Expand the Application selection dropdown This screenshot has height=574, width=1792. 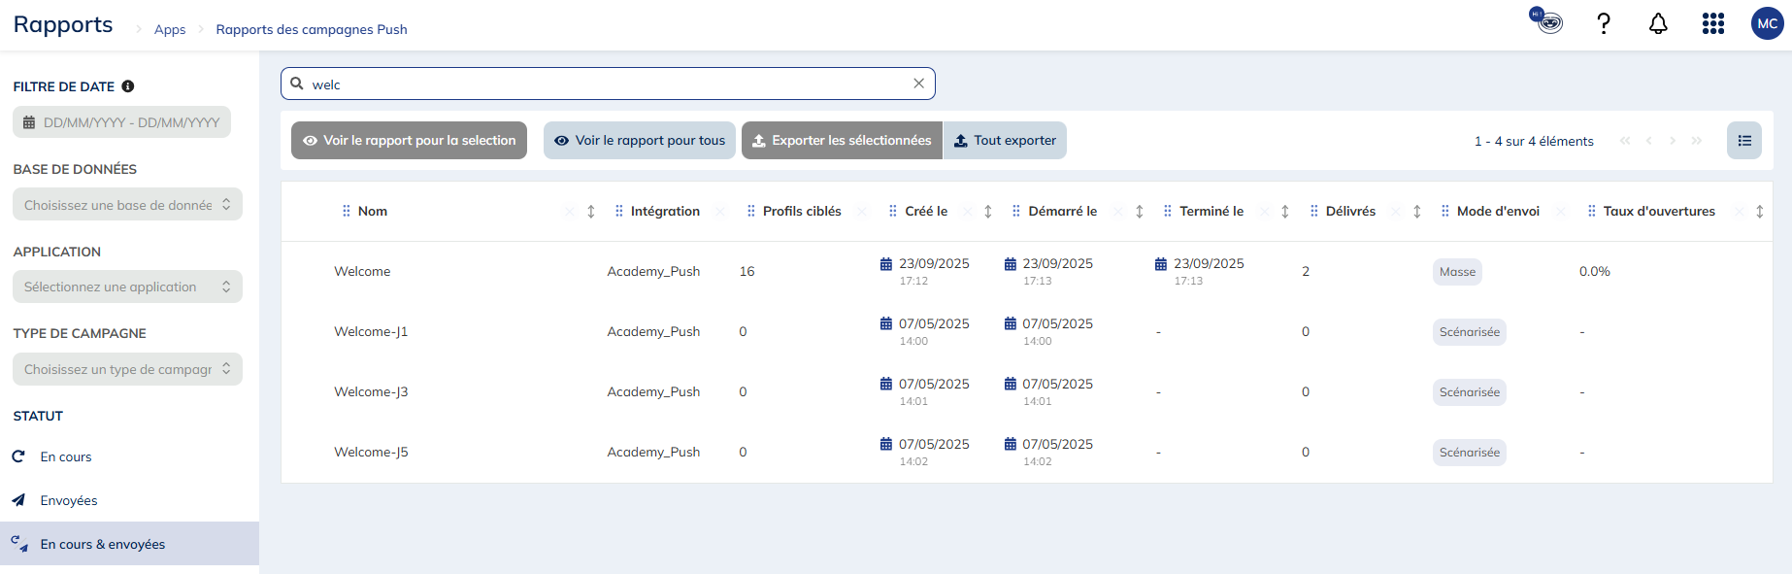coord(127,287)
